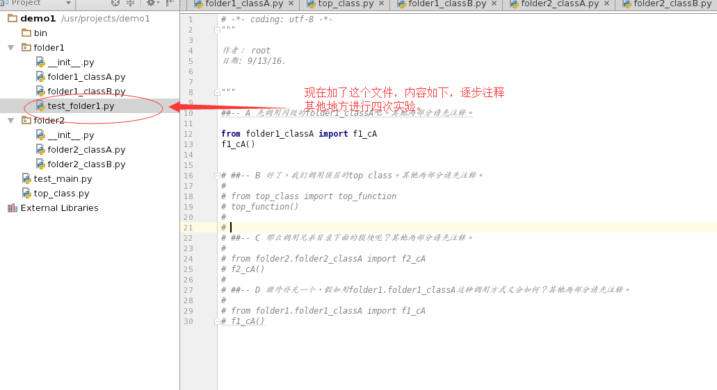Open the Project panel settings gear
Image resolution: width=717 pixels, height=390 pixels.
coord(152,3)
